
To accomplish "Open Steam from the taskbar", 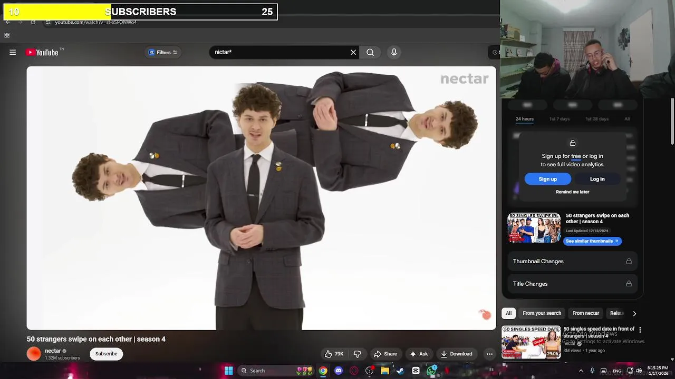I will tap(400, 371).
